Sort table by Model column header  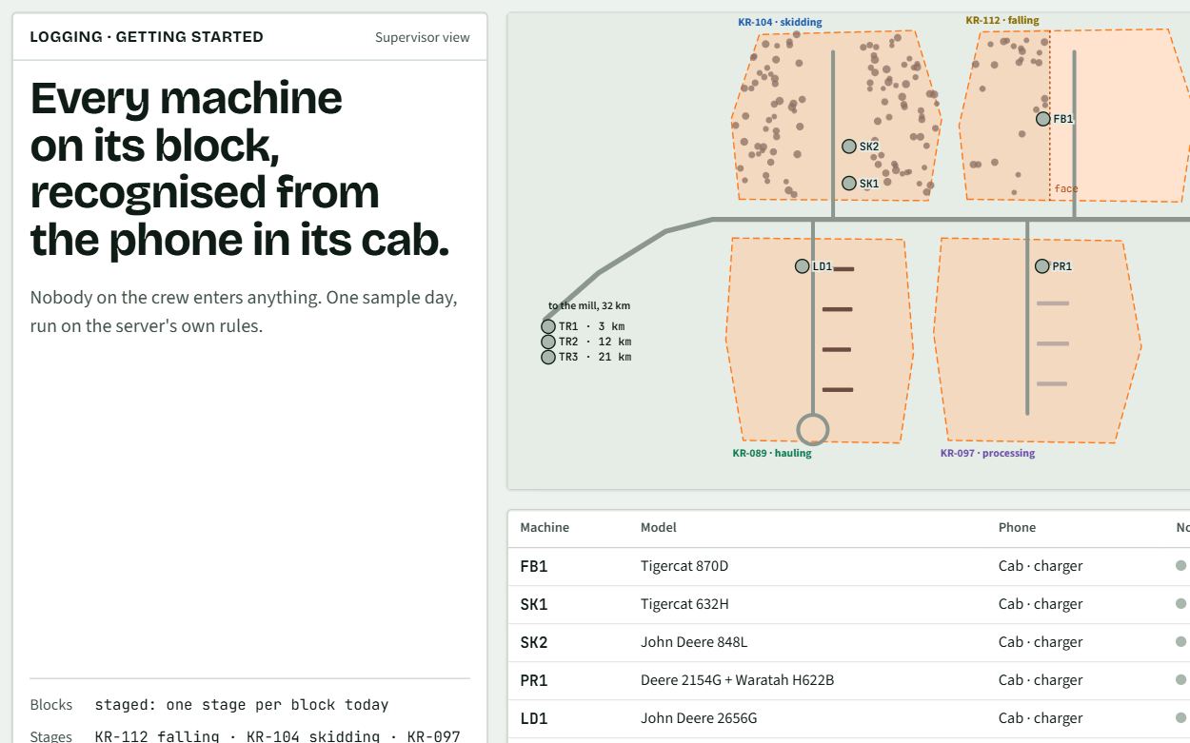click(659, 527)
